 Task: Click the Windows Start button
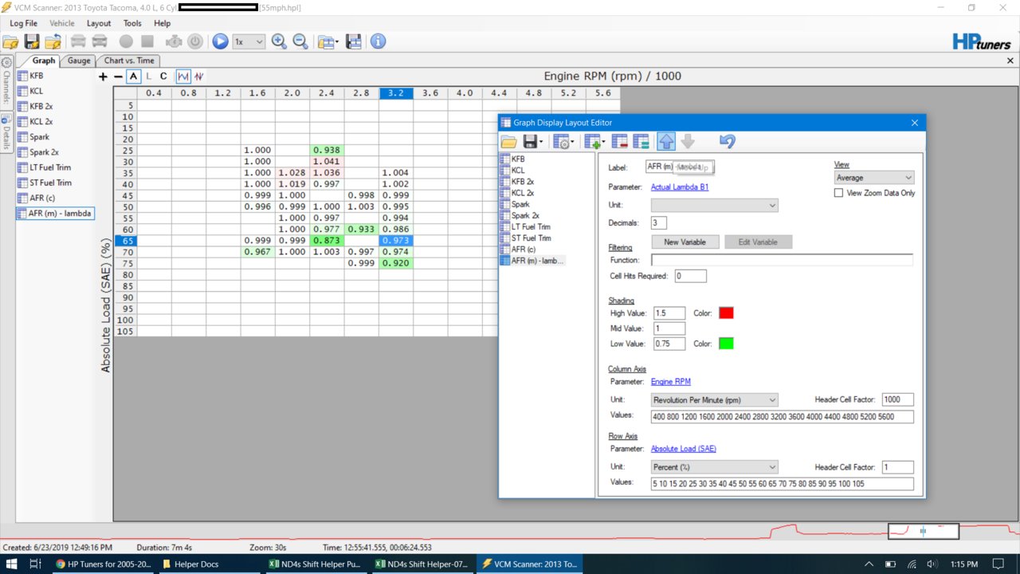(12, 564)
